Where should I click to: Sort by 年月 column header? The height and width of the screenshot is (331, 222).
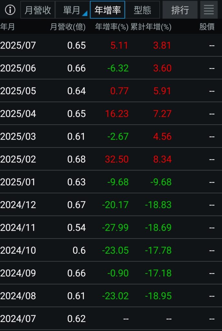[x=7, y=27]
